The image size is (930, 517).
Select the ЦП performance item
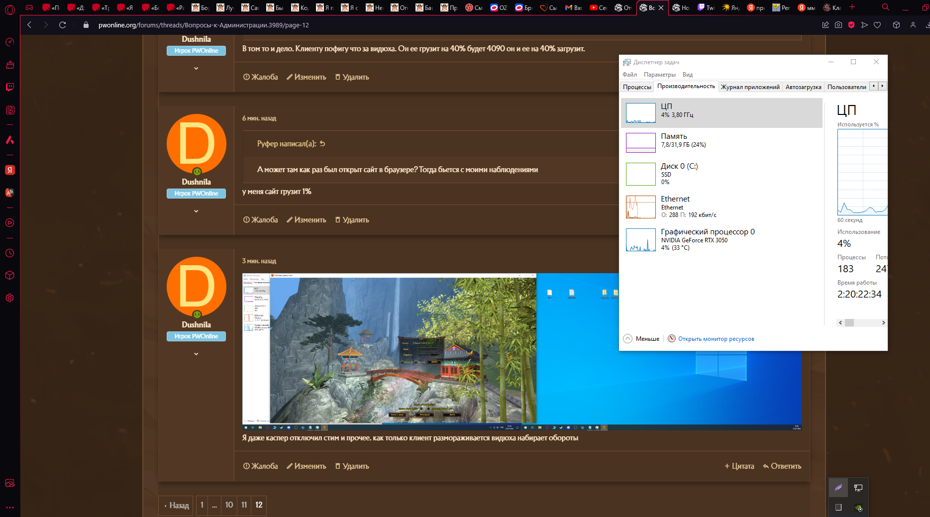722,112
